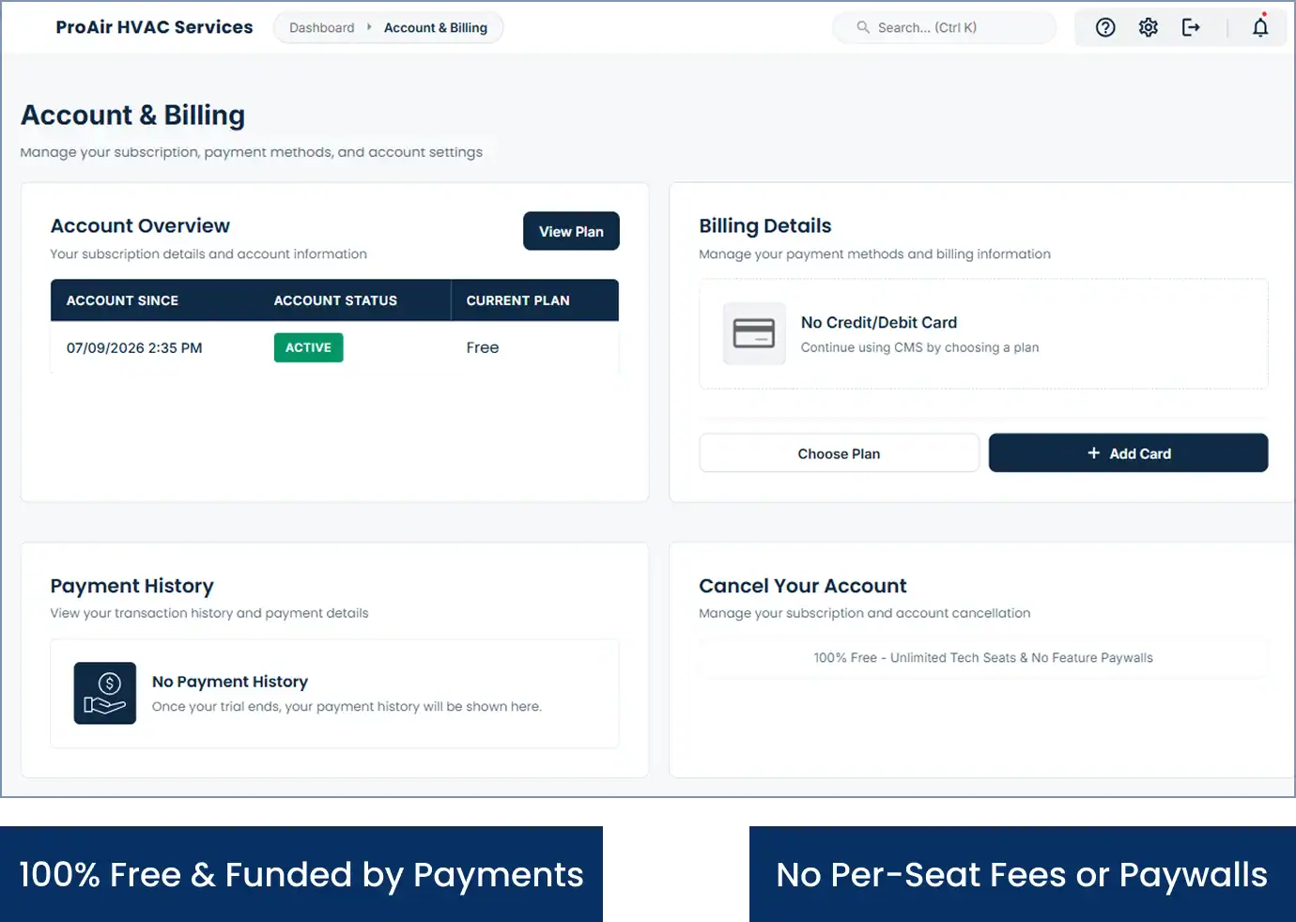Click the hand-with-coin payment history icon
Viewport: 1296px width, 922px height.
pos(105,693)
